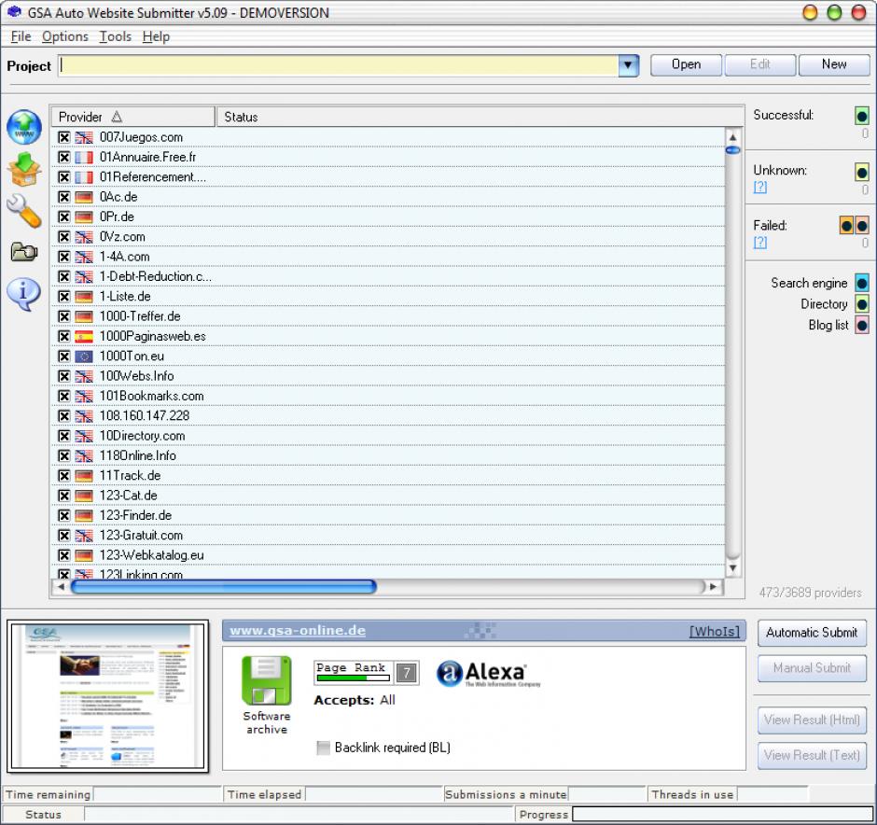Image resolution: width=877 pixels, height=825 pixels.
Task: Select the 11Track.de provider row
Action: pyautogui.click(x=388, y=476)
